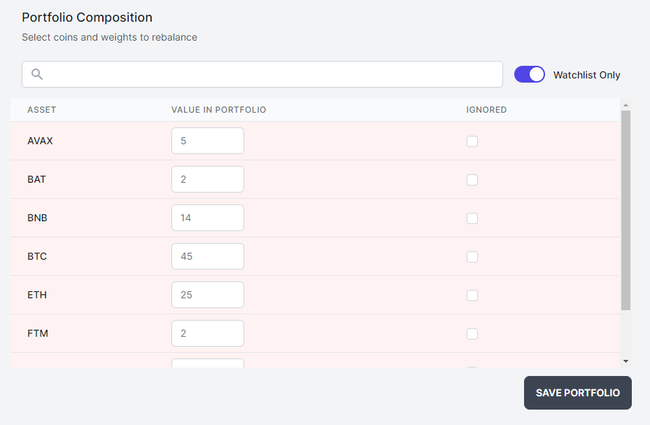Enable the ETH ignored checkbox

(472, 295)
